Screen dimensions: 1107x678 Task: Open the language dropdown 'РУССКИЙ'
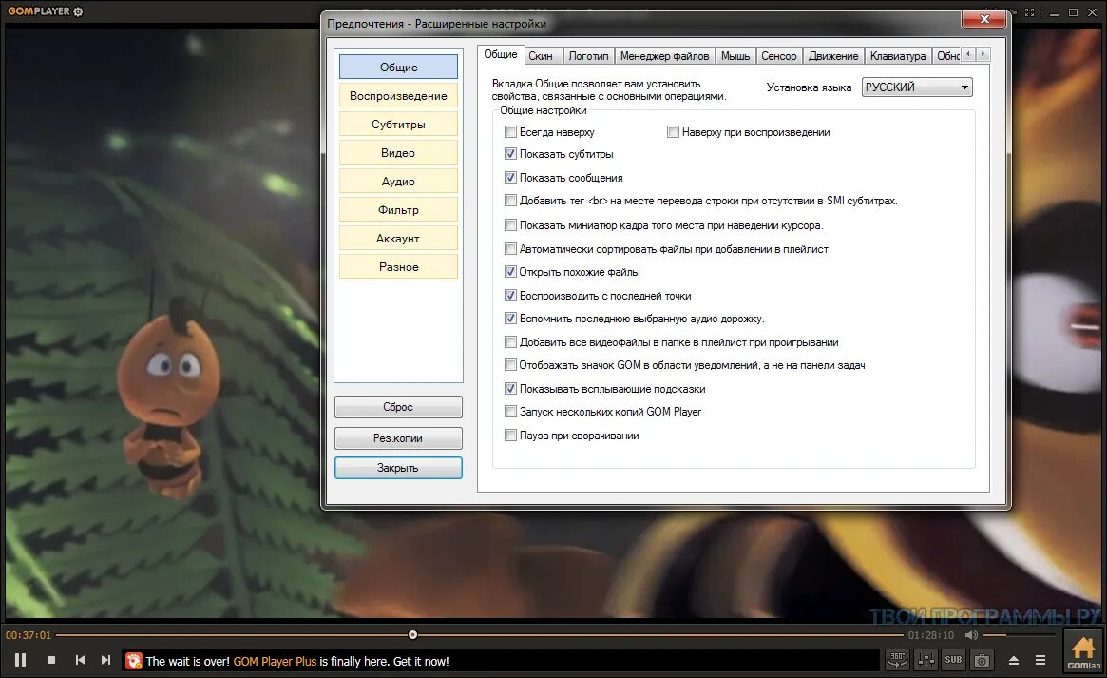tap(916, 87)
